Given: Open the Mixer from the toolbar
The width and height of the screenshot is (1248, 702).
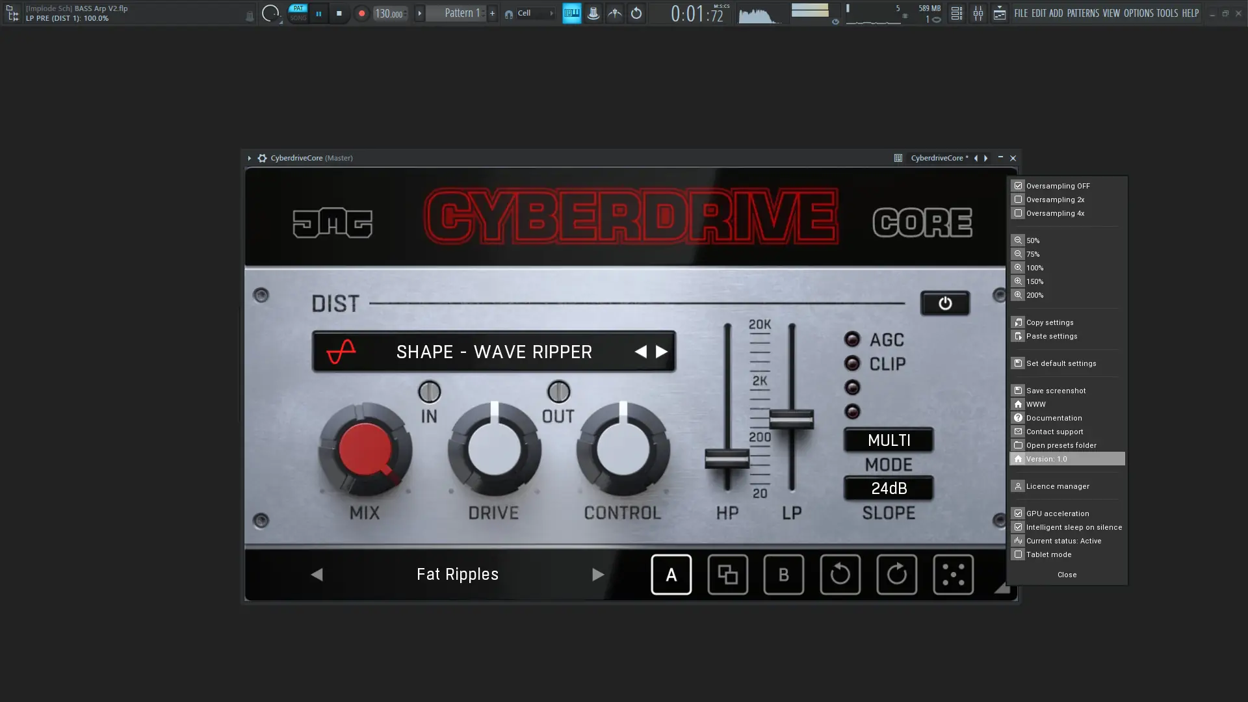Looking at the screenshot, I should 978,13.
